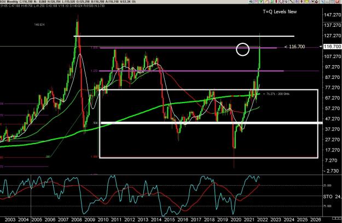This screenshot has height=223, width=342.
Task: Click the 2005 year label on time axis
Action: 37,220
